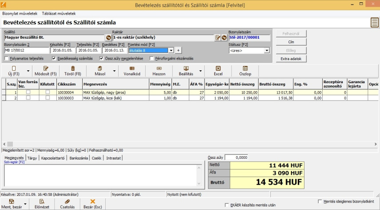380x210 pixels.
Task: Click the Haszon profit icon
Action: [159, 68]
